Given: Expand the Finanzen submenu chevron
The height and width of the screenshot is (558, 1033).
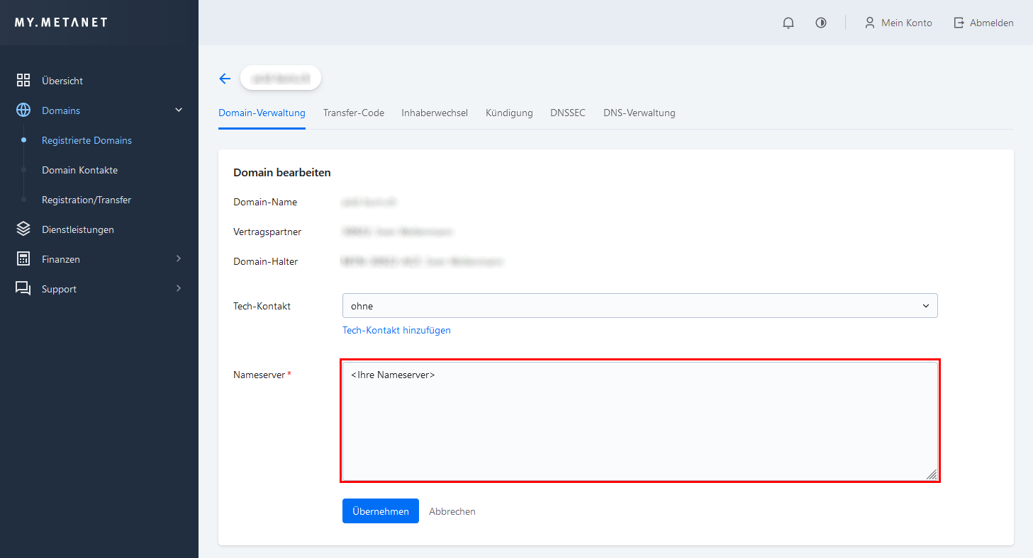Looking at the screenshot, I should 179,259.
